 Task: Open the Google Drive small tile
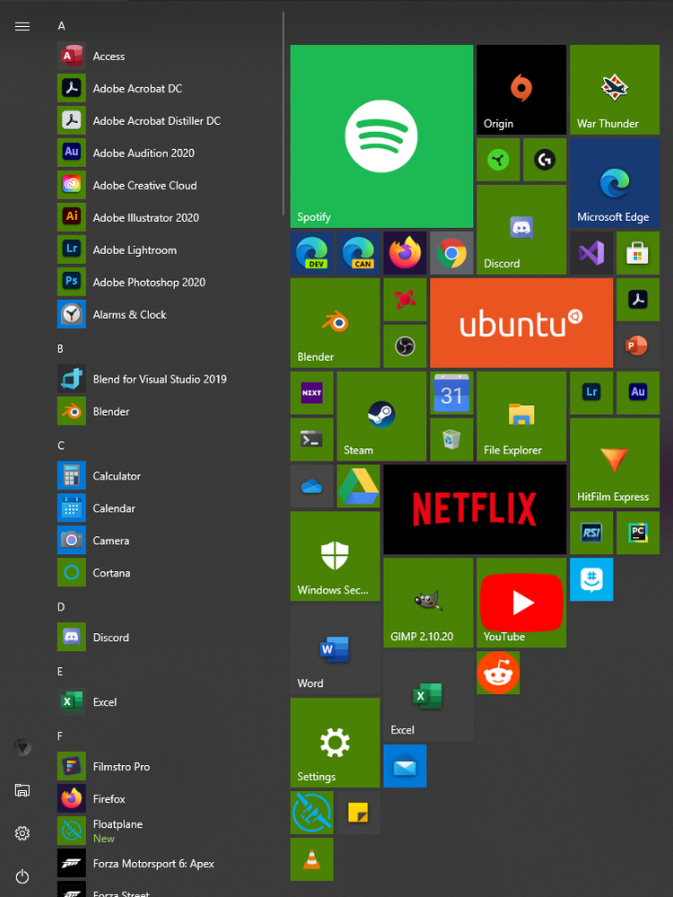click(359, 487)
